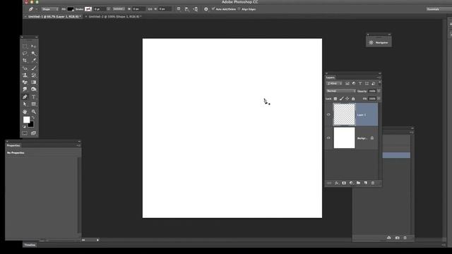The image size is (452, 254).
Task: Select the Properties panel tab
Action: click(13, 145)
